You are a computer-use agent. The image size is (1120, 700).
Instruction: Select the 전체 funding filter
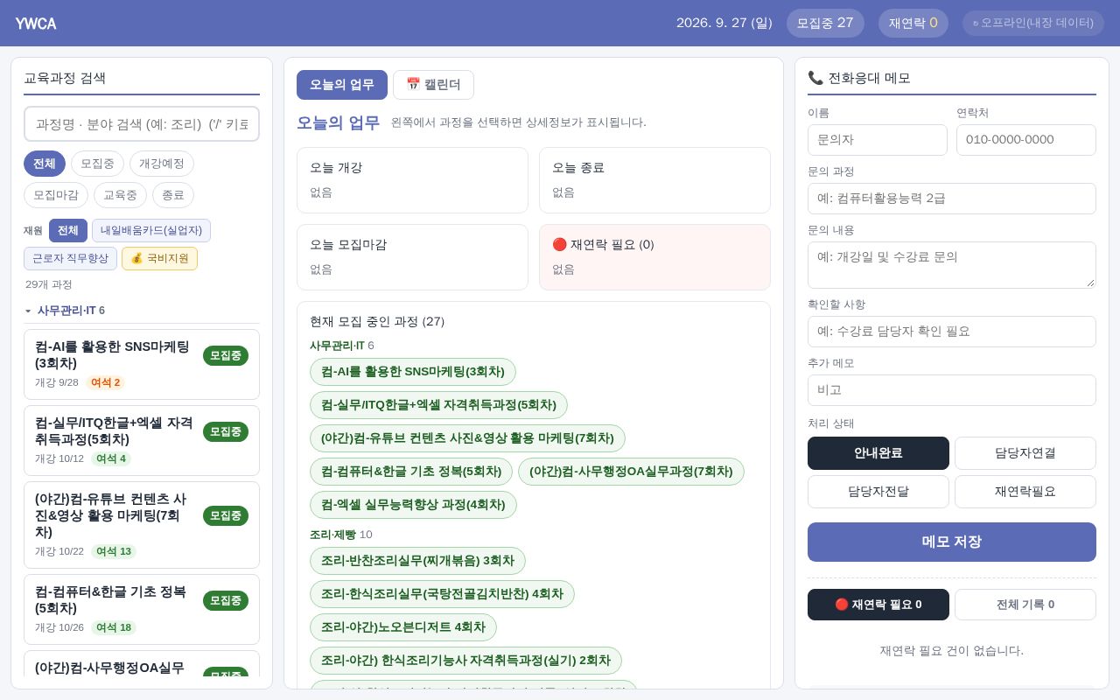click(x=68, y=231)
